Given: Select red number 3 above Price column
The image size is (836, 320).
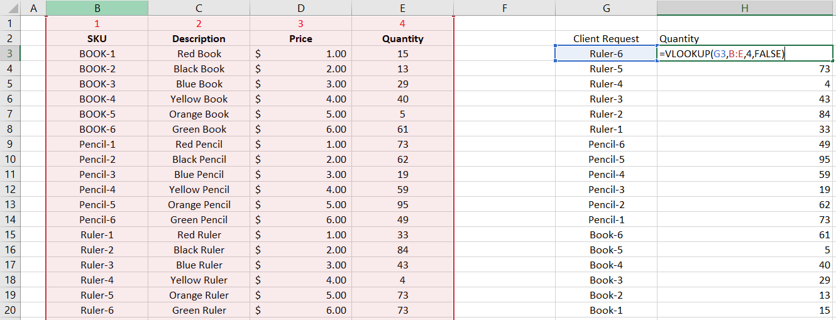Looking at the screenshot, I should tap(301, 24).
